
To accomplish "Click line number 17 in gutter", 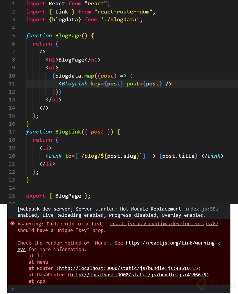I will (x=12, y=132).
